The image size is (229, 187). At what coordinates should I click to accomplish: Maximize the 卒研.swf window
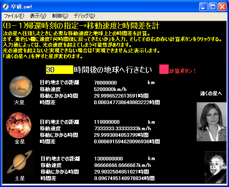tap(213, 7)
